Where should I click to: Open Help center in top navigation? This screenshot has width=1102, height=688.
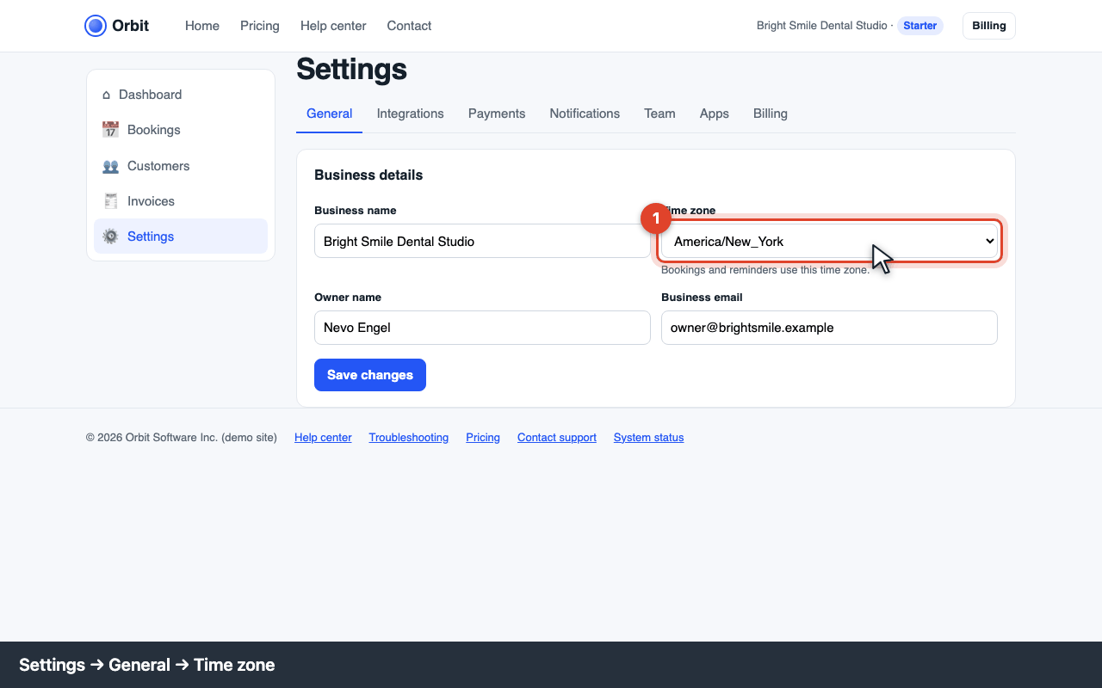333,26
